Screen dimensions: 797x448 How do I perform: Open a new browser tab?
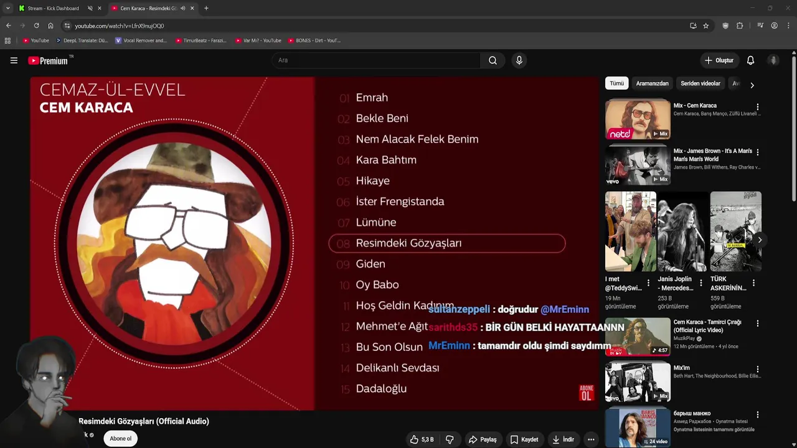pyautogui.click(x=206, y=8)
